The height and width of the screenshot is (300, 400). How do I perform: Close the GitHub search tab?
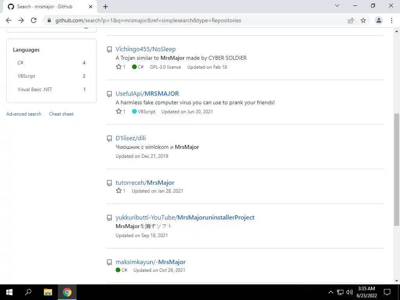click(91, 7)
